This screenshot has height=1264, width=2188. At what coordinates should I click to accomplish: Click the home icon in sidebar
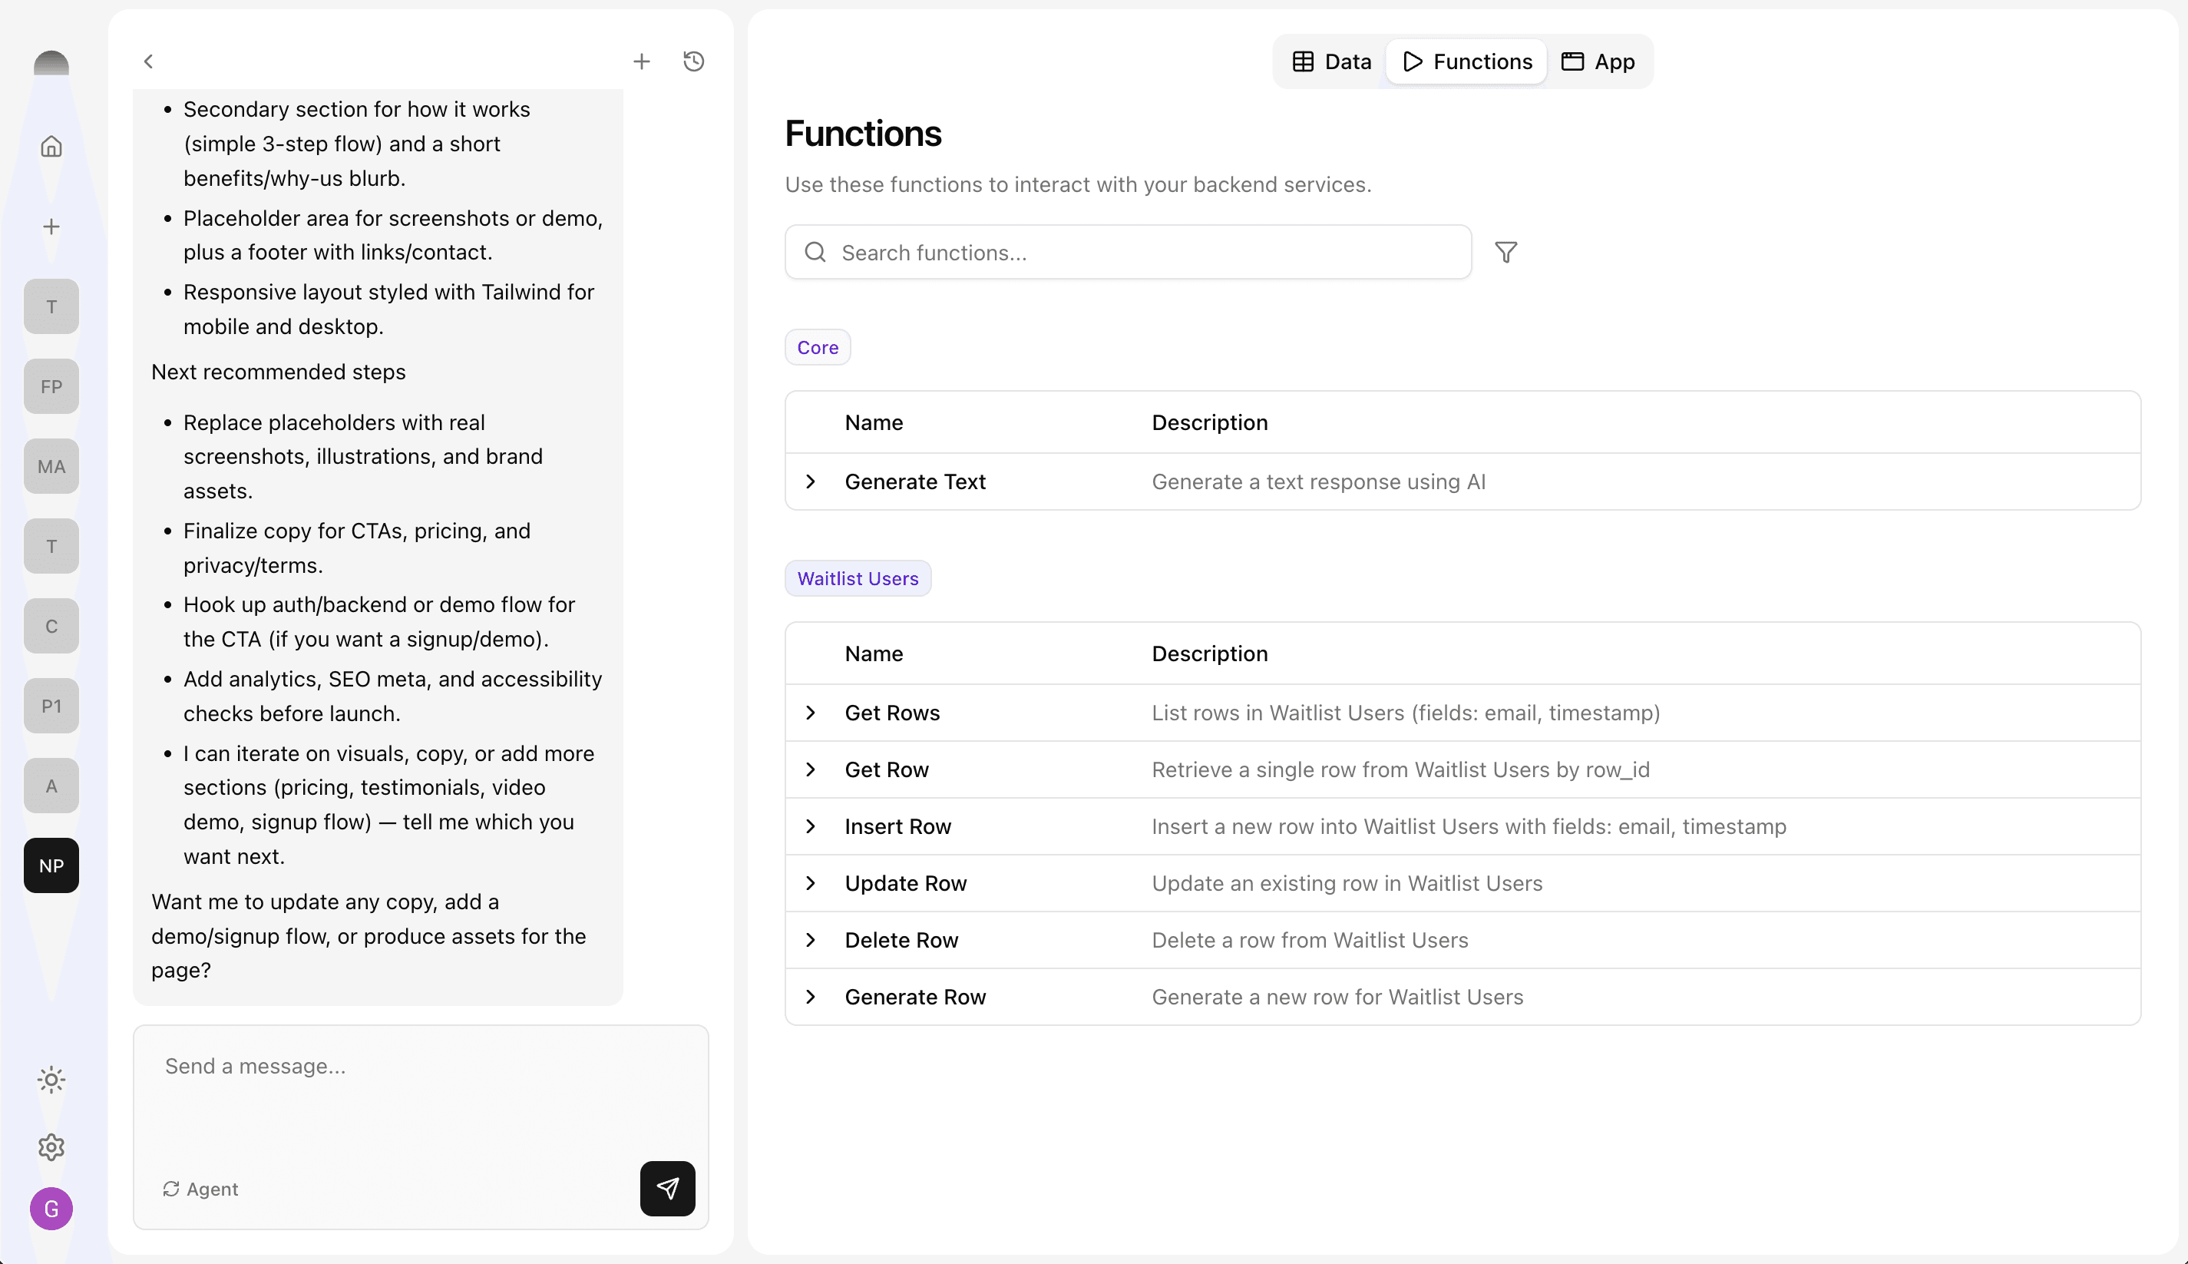click(51, 146)
